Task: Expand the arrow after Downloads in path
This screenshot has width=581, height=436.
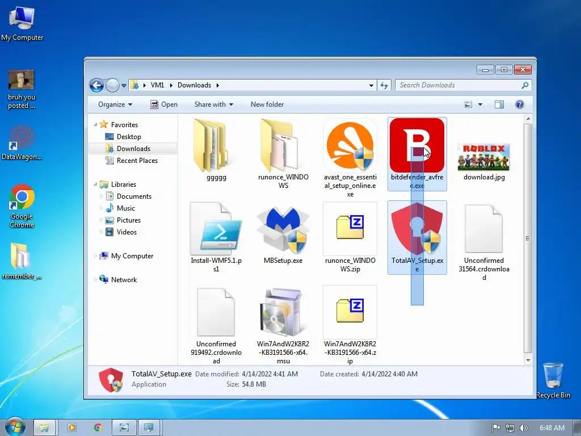Action: pos(217,85)
